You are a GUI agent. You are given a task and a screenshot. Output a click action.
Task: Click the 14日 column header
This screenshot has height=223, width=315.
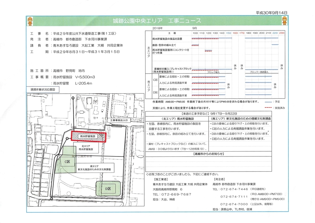tap(222, 33)
